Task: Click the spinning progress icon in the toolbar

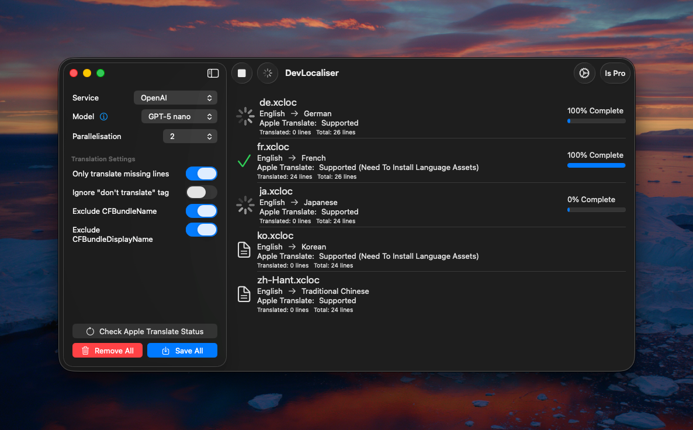Action: (x=267, y=72)
